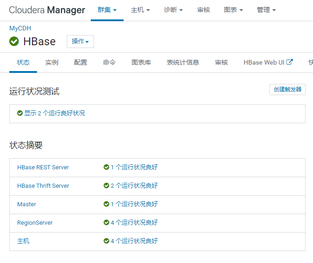Select the 状态 tab
This screenshot has height=263, width=313.
tap(23, 62)
